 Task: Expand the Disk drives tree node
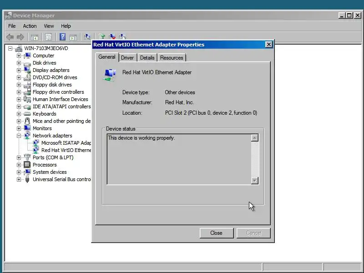coord(19,63)
